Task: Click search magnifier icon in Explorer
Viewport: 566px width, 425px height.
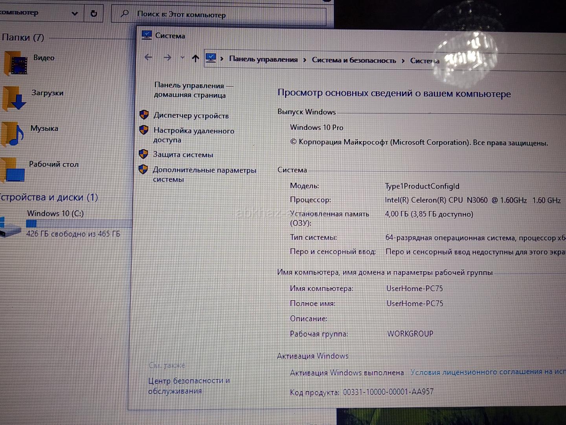Action: [x=125, y=14]
